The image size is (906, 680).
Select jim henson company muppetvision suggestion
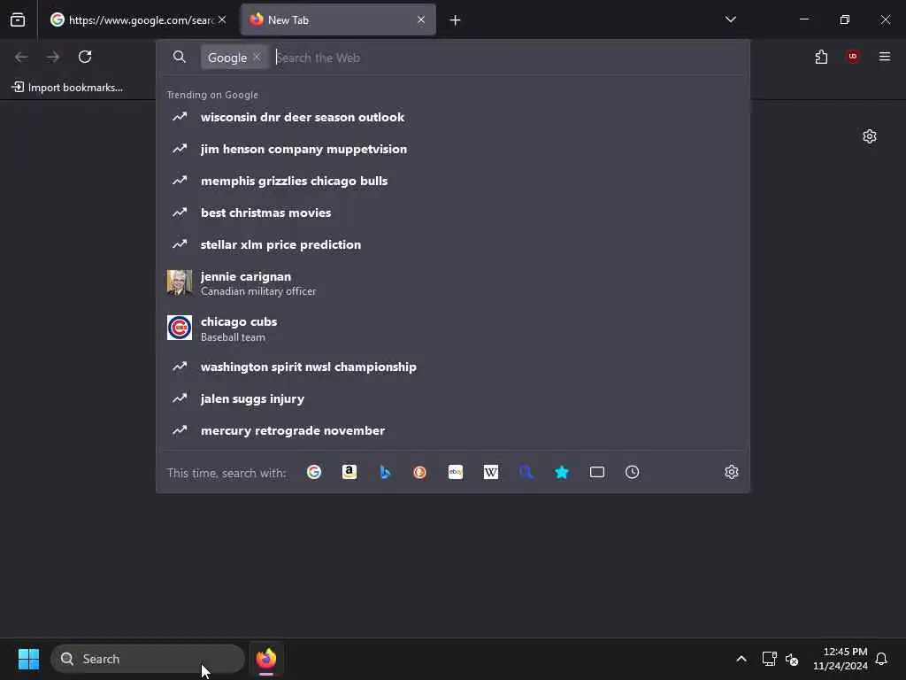click(453, 149)
